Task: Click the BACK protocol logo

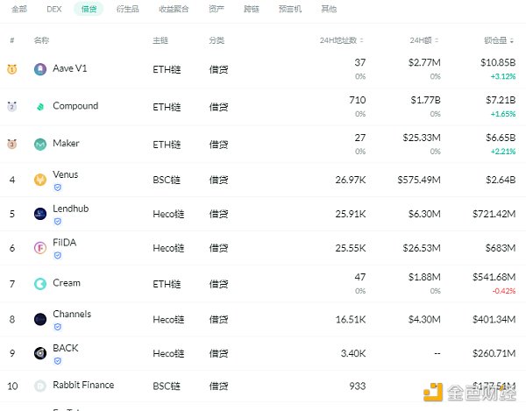Action: point(39,353)
